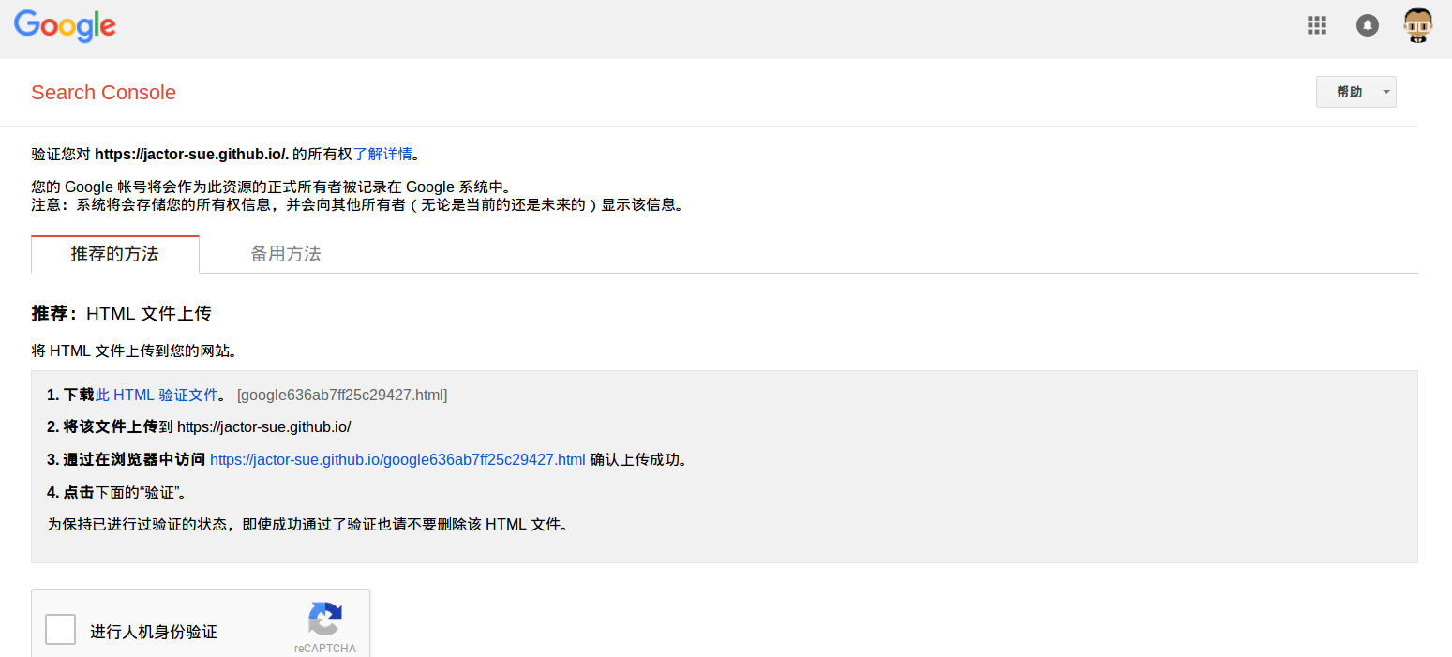Open the Search Console title link
The image size is (1452, 657).
click(103, 92)
